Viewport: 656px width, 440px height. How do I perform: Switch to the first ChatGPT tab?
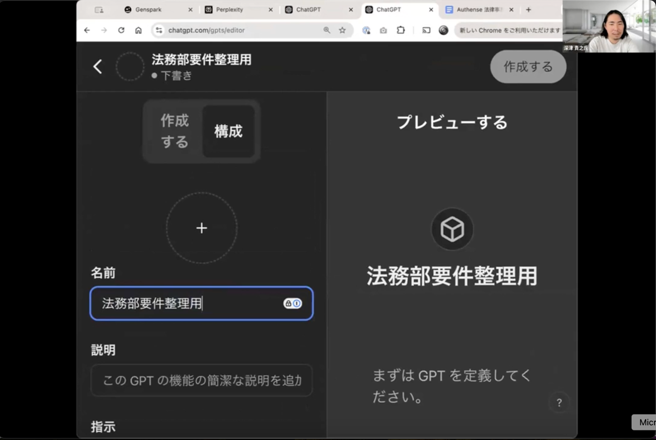click(x=319, y=10)
